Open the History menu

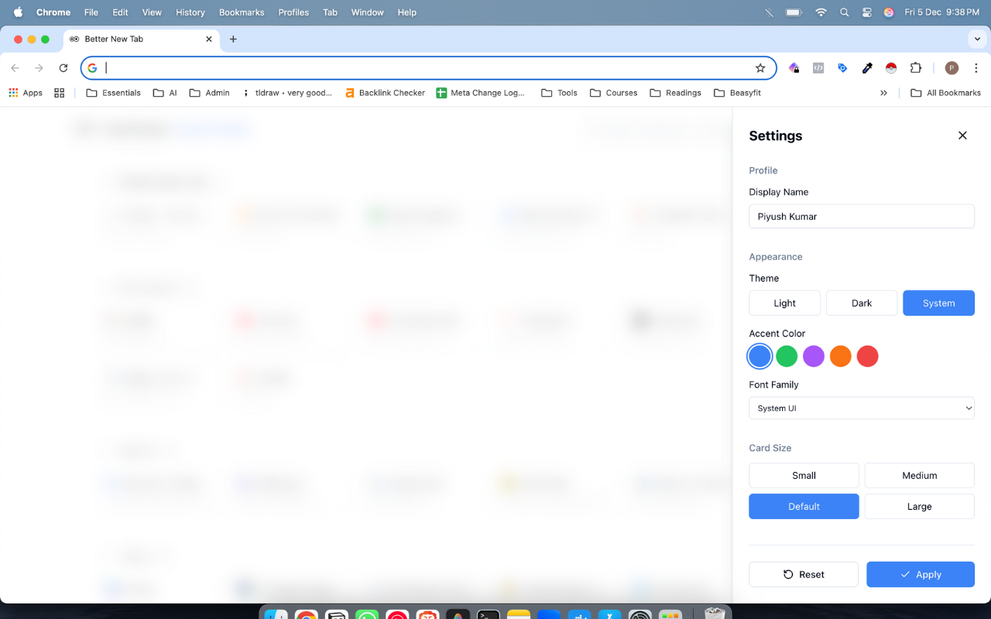[x=190, y=12]
